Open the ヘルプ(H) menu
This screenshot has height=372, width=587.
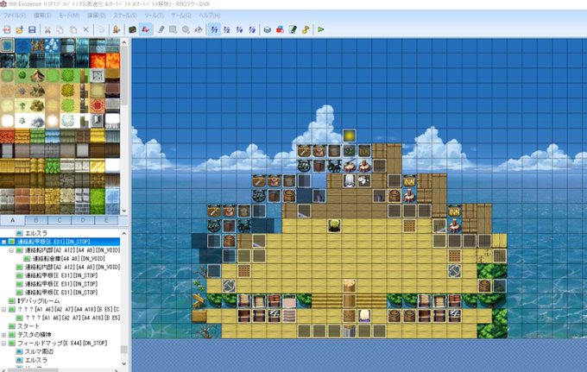[x=210, y=16]
